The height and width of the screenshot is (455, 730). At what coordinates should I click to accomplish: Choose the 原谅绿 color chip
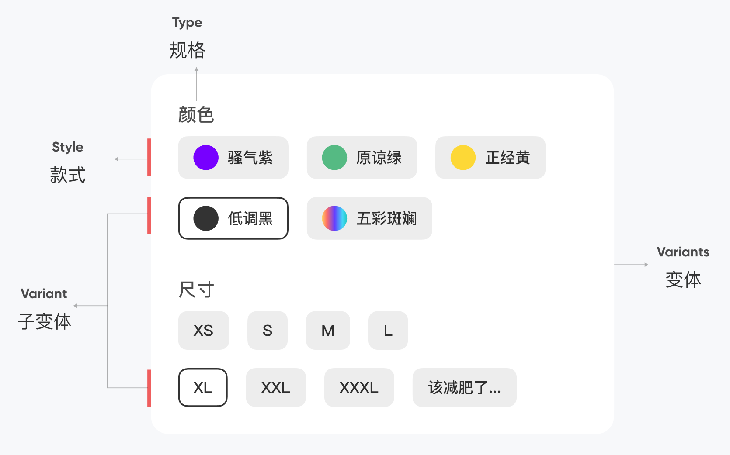[379, 158]
